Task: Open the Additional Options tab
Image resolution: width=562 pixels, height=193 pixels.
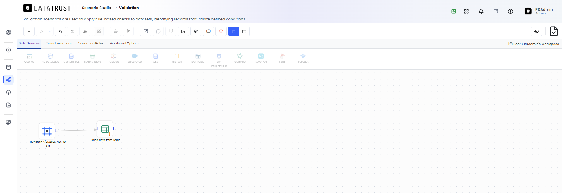Action: point(124,43)
